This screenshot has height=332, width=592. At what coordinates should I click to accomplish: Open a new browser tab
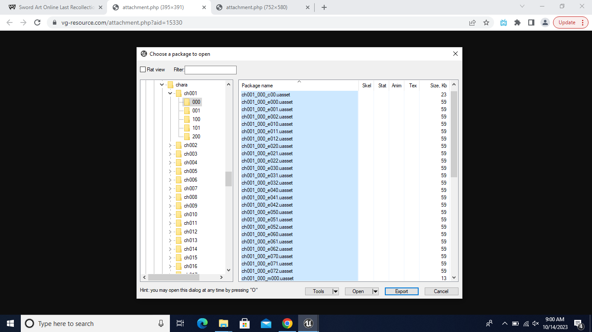(324, 7)
